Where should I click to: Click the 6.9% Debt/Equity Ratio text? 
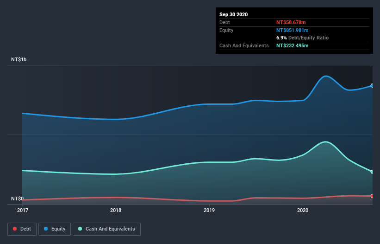pos(302,38)
